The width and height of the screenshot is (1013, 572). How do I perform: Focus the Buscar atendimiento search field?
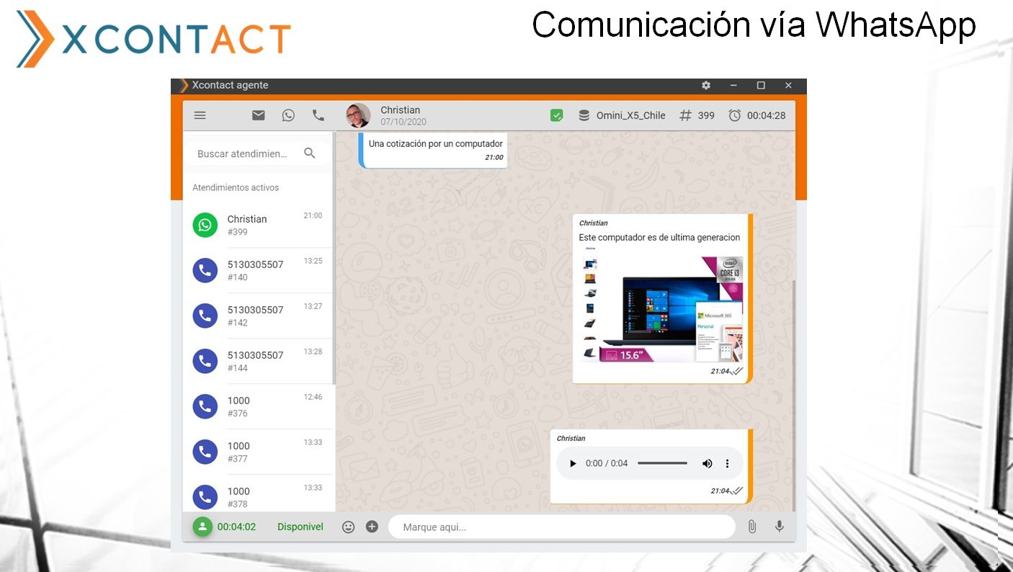(258, 153)
